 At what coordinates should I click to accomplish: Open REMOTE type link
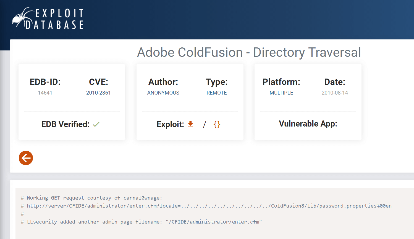[x=217, y=93]
